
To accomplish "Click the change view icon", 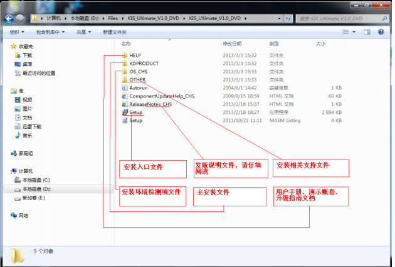I will (x=345, y=32).
